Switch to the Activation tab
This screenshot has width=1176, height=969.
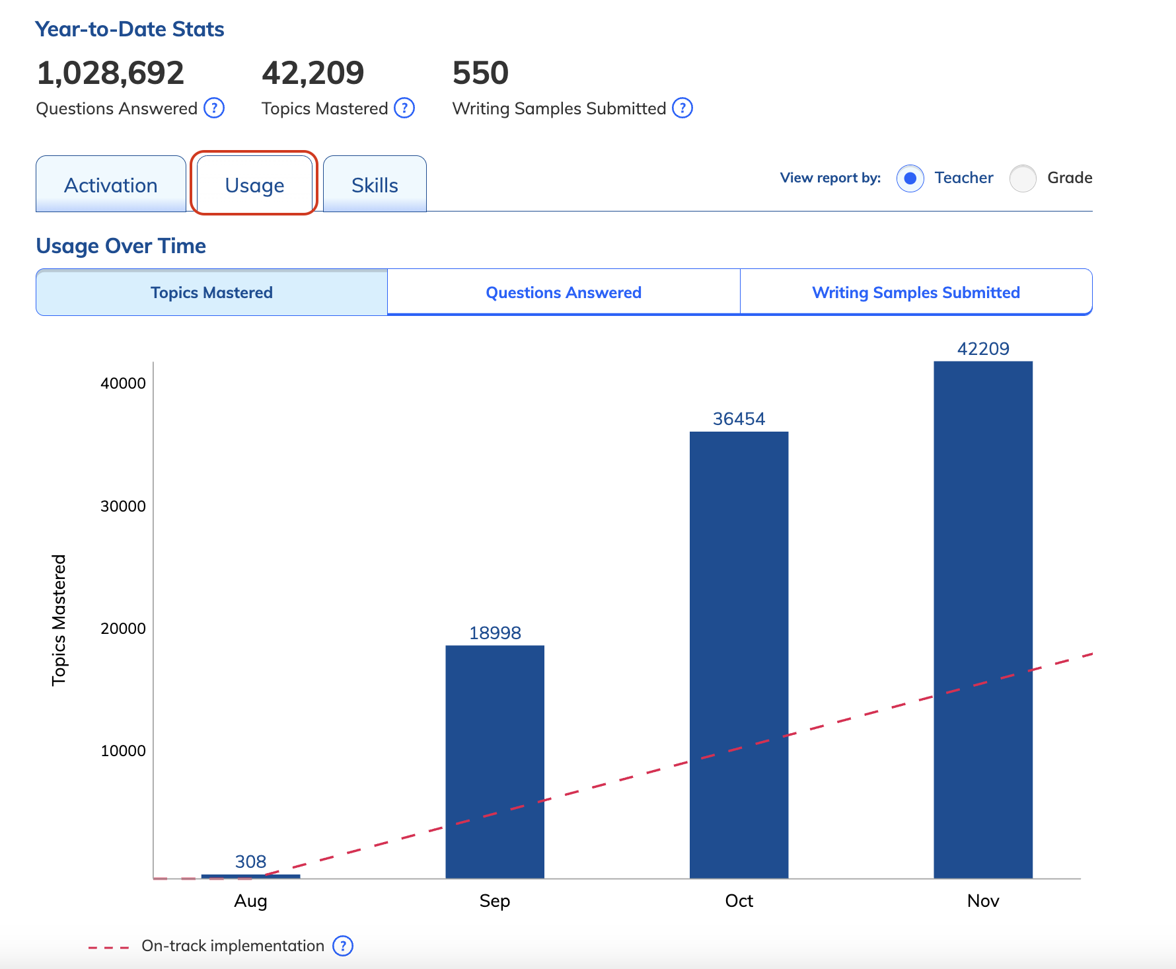pos(111,184)
